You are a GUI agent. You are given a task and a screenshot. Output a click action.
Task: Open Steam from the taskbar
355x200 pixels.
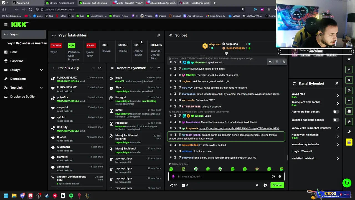(x=47, y=196)
